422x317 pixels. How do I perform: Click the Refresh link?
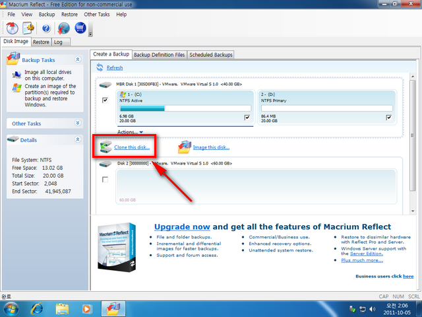[115, 67]
